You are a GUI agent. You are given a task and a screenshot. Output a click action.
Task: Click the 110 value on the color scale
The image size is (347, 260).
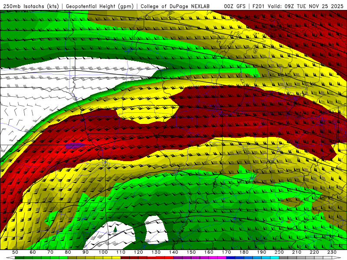point(121,252)
